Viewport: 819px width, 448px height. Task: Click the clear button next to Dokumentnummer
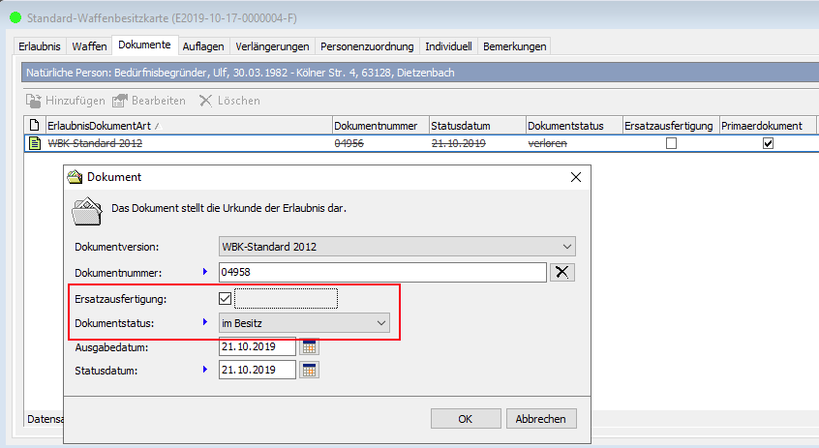[562, 272]
